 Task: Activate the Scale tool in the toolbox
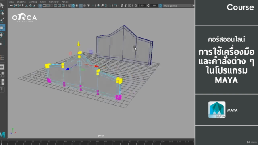pyautogui.click(x=2, y=43)
